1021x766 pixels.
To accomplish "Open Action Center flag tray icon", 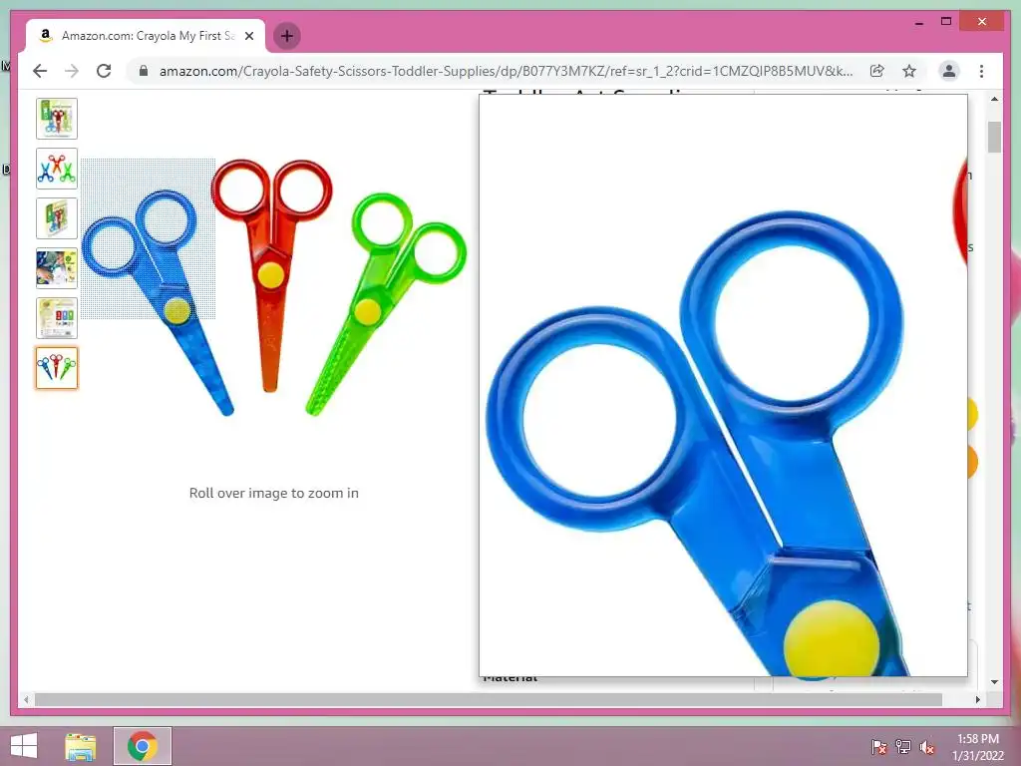I will [x=879, y=747].
